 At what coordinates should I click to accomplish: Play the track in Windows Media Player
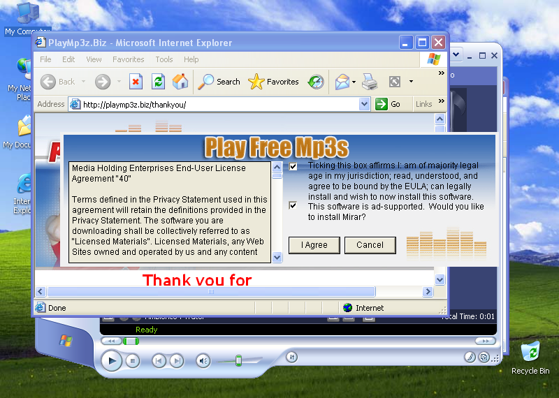coord(112,360)
